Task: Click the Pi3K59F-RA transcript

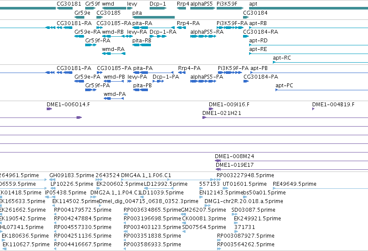Action: tap(230, 28)
